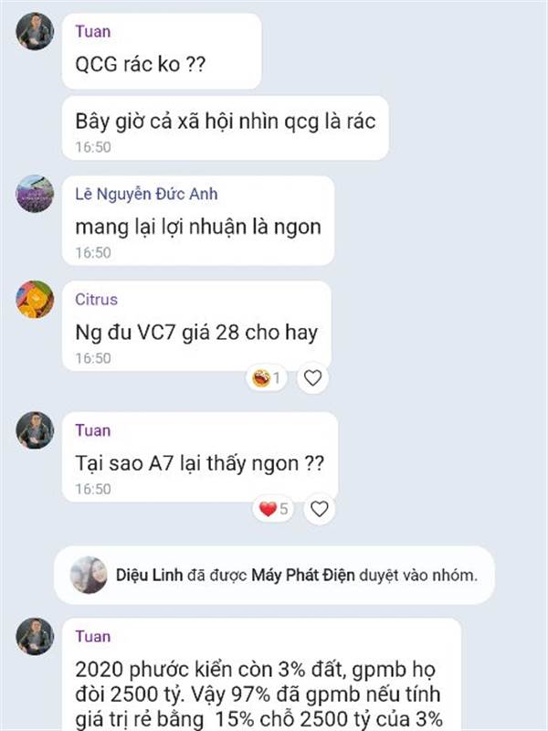Image resolution: width=548 pixels, height=731 pixels.
Task: Open Diệu Linh's avatar in join notice
Action: tap(89, 575)
